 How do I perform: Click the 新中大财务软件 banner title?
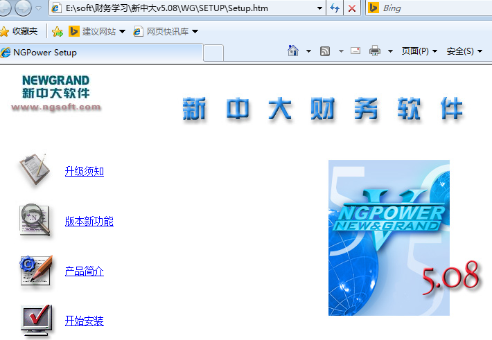click(x=322, y=109)
